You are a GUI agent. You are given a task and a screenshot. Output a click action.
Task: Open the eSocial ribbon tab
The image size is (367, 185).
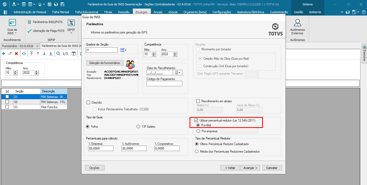tap(173, 12)
